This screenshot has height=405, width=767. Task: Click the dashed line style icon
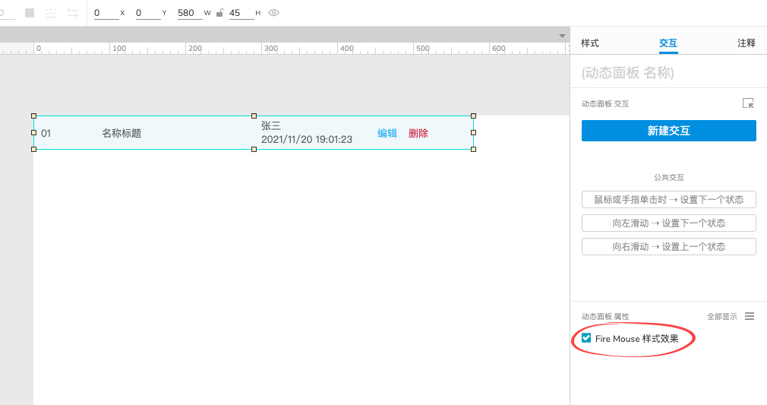pyautogui.click(x=51, y=13)
